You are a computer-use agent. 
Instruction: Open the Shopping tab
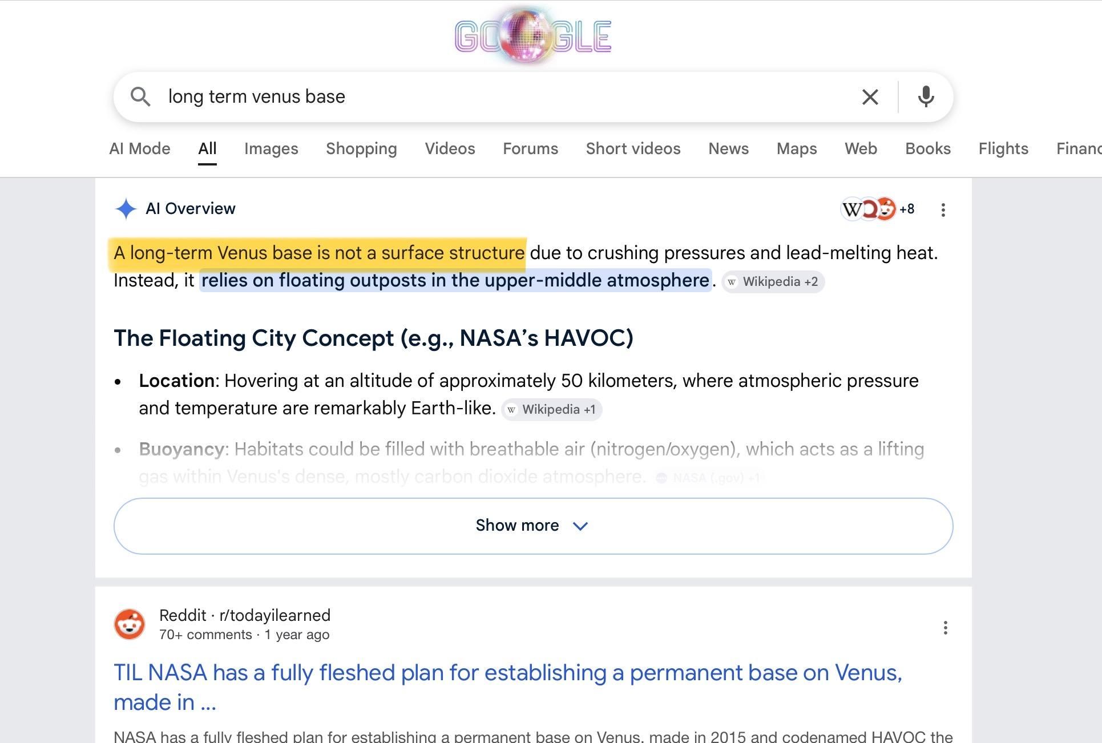pos(361,148)
